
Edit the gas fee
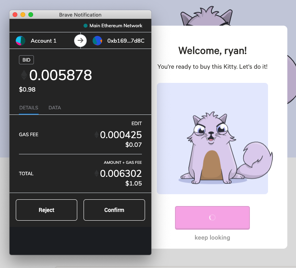(x=137, y=124)
